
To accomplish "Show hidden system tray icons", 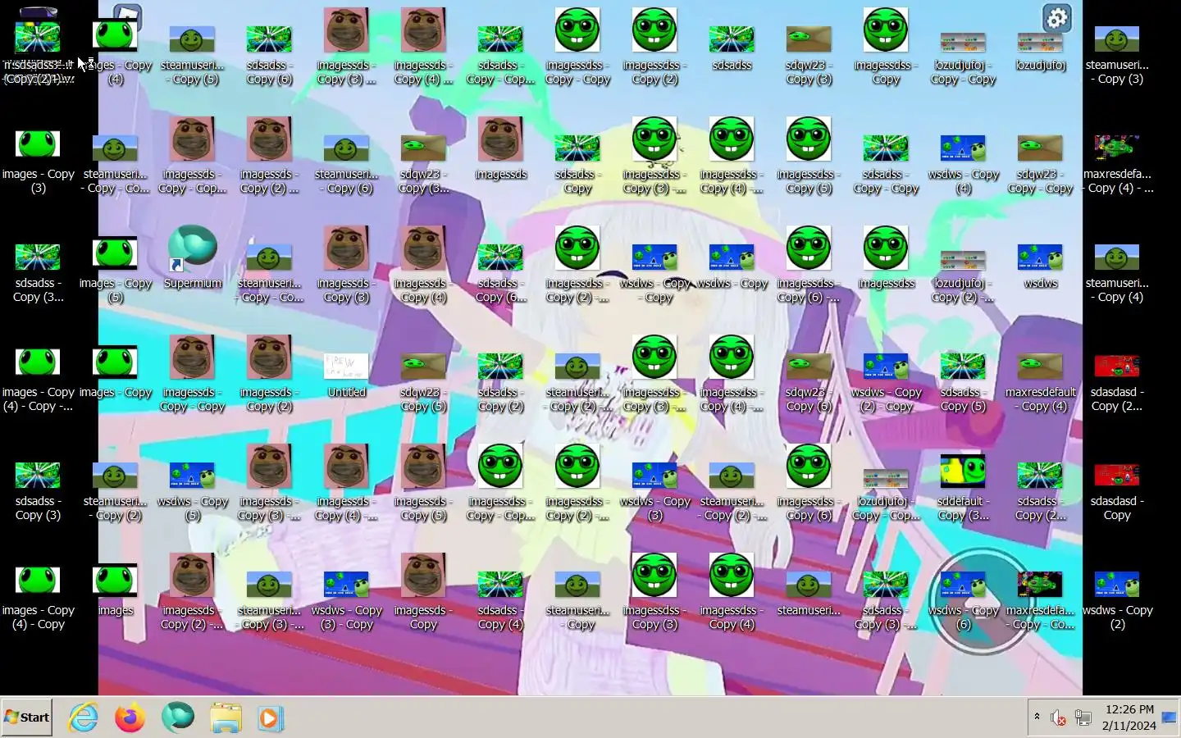I will 1037,717.
